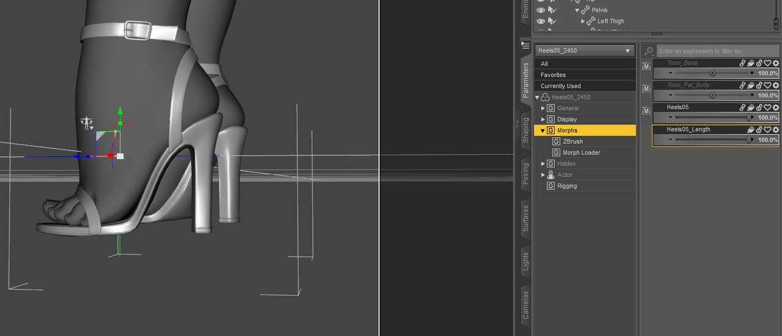Image resolution: width=782 pixels, height=336 pixels.
Task: Click the eraser icon on Toon_Fat_Body
Action: click(x=751, y=85)
